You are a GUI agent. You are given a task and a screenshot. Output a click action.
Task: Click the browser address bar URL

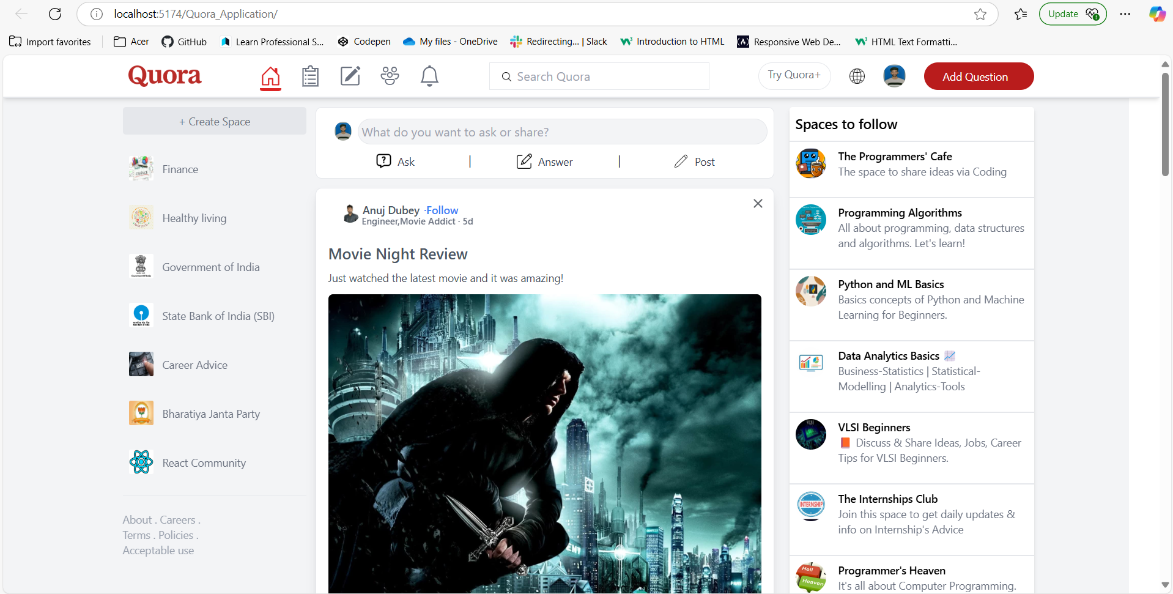pyautogui.click(x=196, y=14)
